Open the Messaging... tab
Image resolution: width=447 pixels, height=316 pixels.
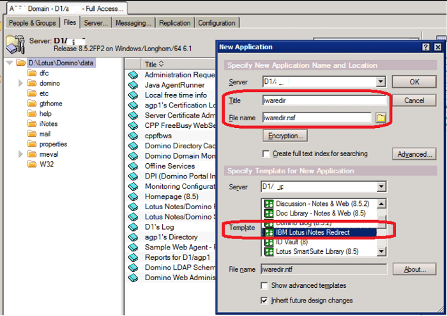[x=133, y=23]
